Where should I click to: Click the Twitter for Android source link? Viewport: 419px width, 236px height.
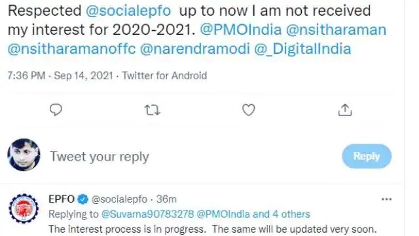point(164,76)
